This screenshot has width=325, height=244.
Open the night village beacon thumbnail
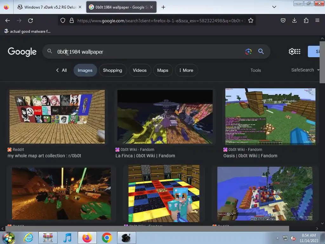61,193
